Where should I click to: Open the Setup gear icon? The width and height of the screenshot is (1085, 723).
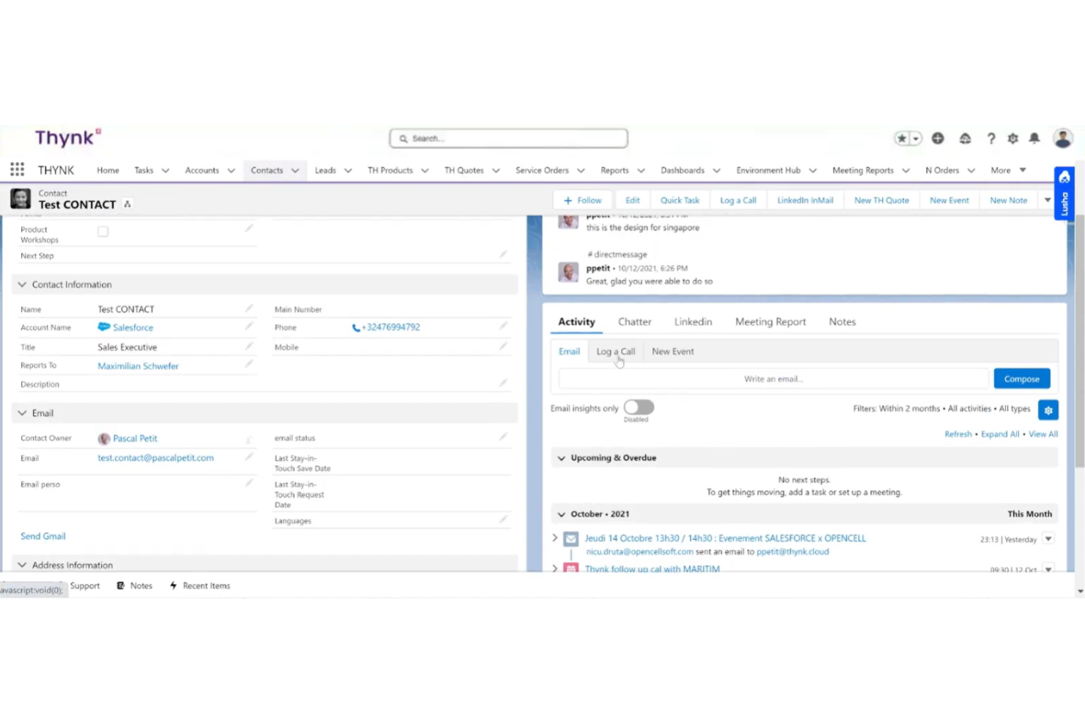[1013, 138]
